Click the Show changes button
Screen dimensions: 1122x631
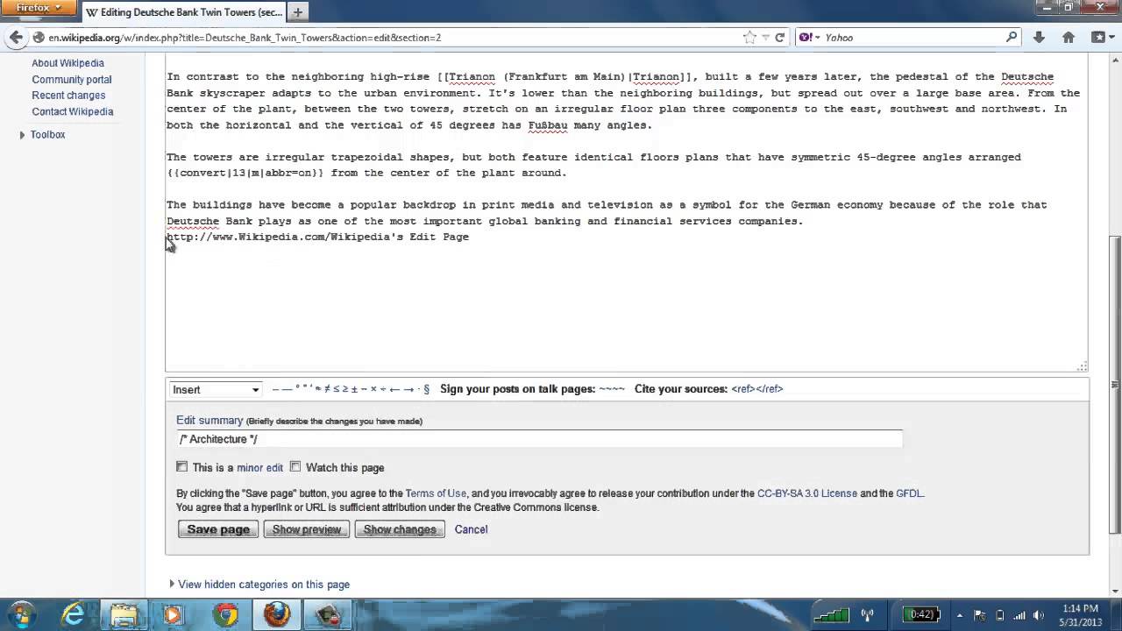pos(400,529)
